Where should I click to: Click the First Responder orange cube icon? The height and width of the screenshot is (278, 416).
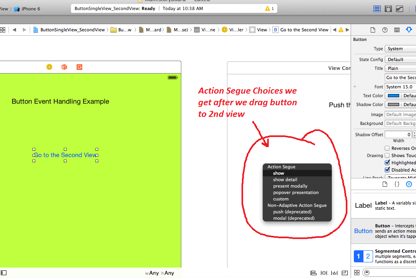pos(64,67)
